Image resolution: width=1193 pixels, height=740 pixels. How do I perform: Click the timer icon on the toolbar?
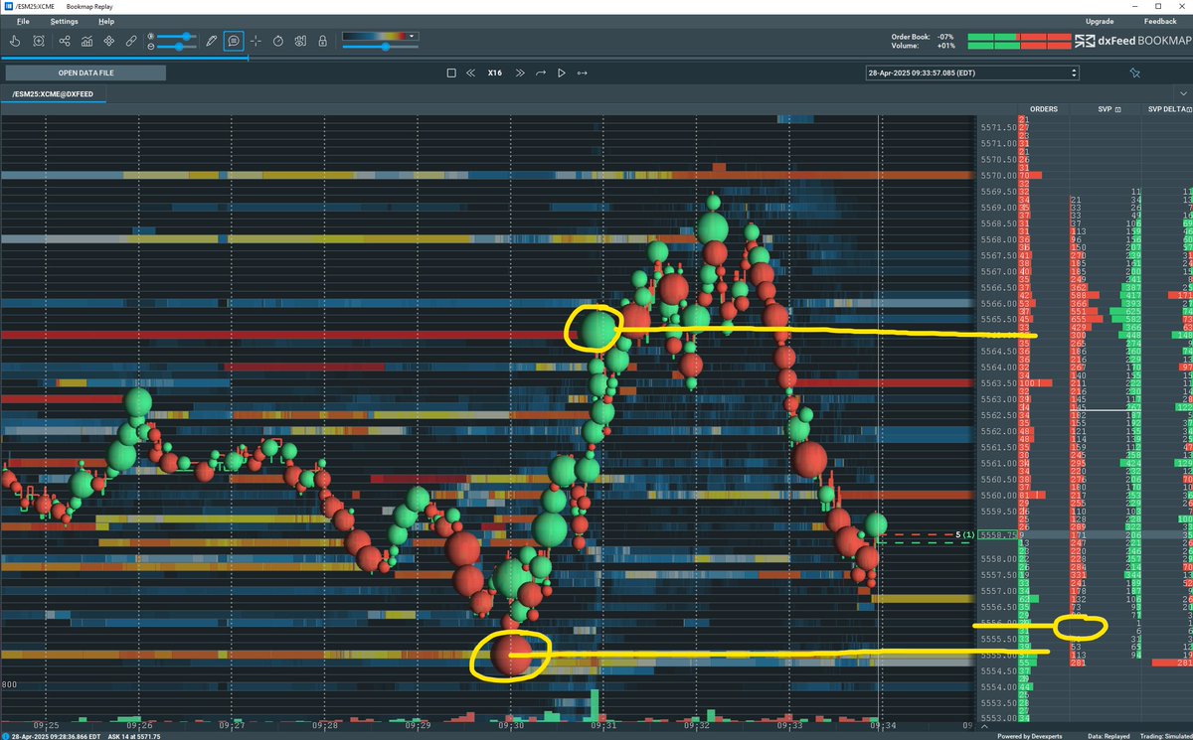click(278, 41)
